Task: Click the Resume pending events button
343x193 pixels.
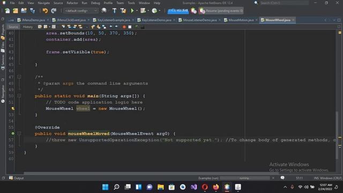Action: 221,11
